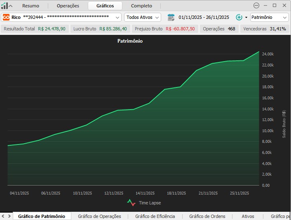This screenshot has height=220, width=291.
Task: Click the bar chart app icon
Action: pos(4,6)
